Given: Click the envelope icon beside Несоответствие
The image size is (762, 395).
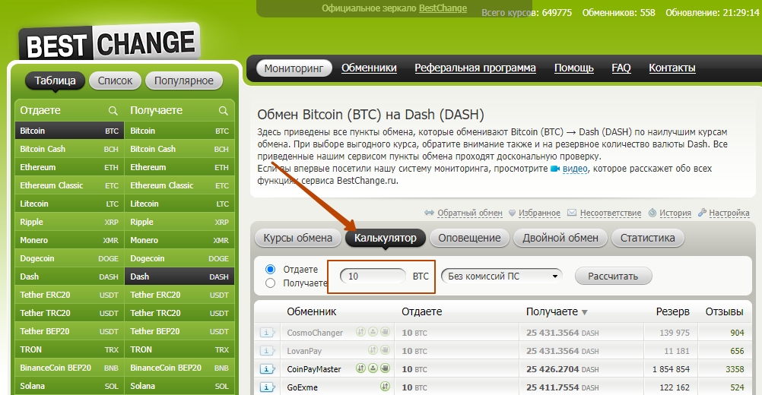Looking at the screenshot, I should tap(572, 213).
